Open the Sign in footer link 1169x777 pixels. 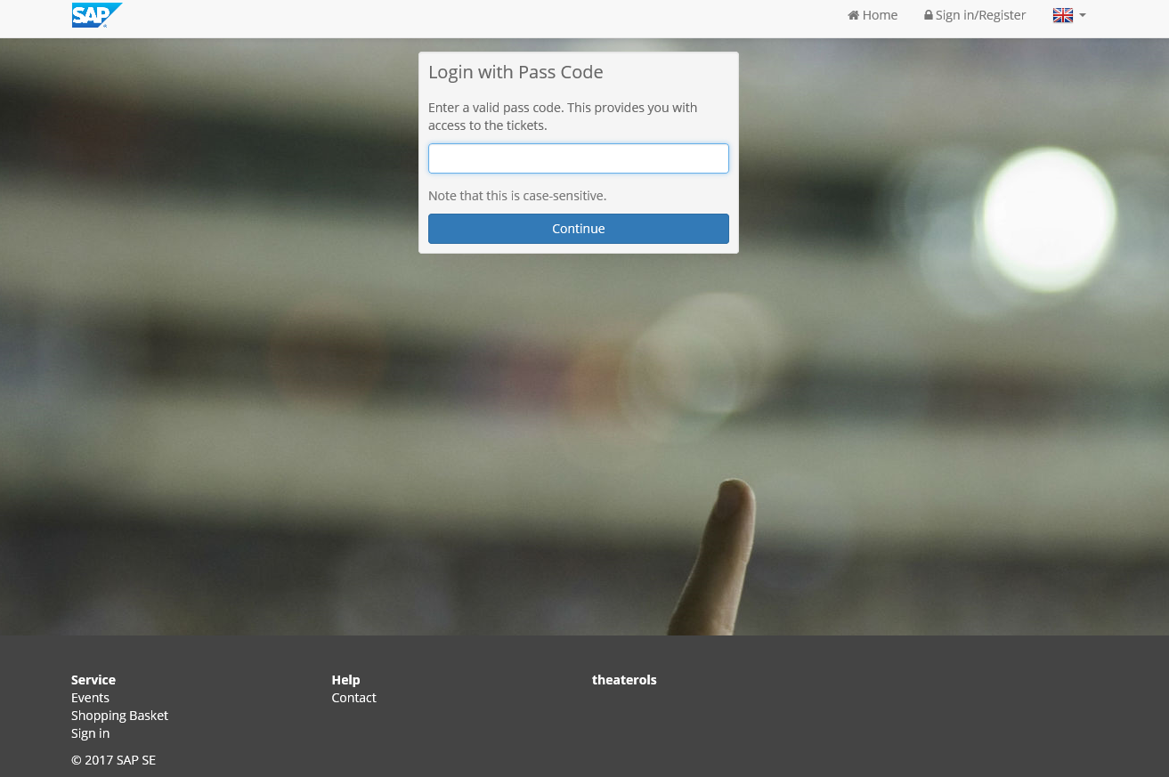[90, 733]
